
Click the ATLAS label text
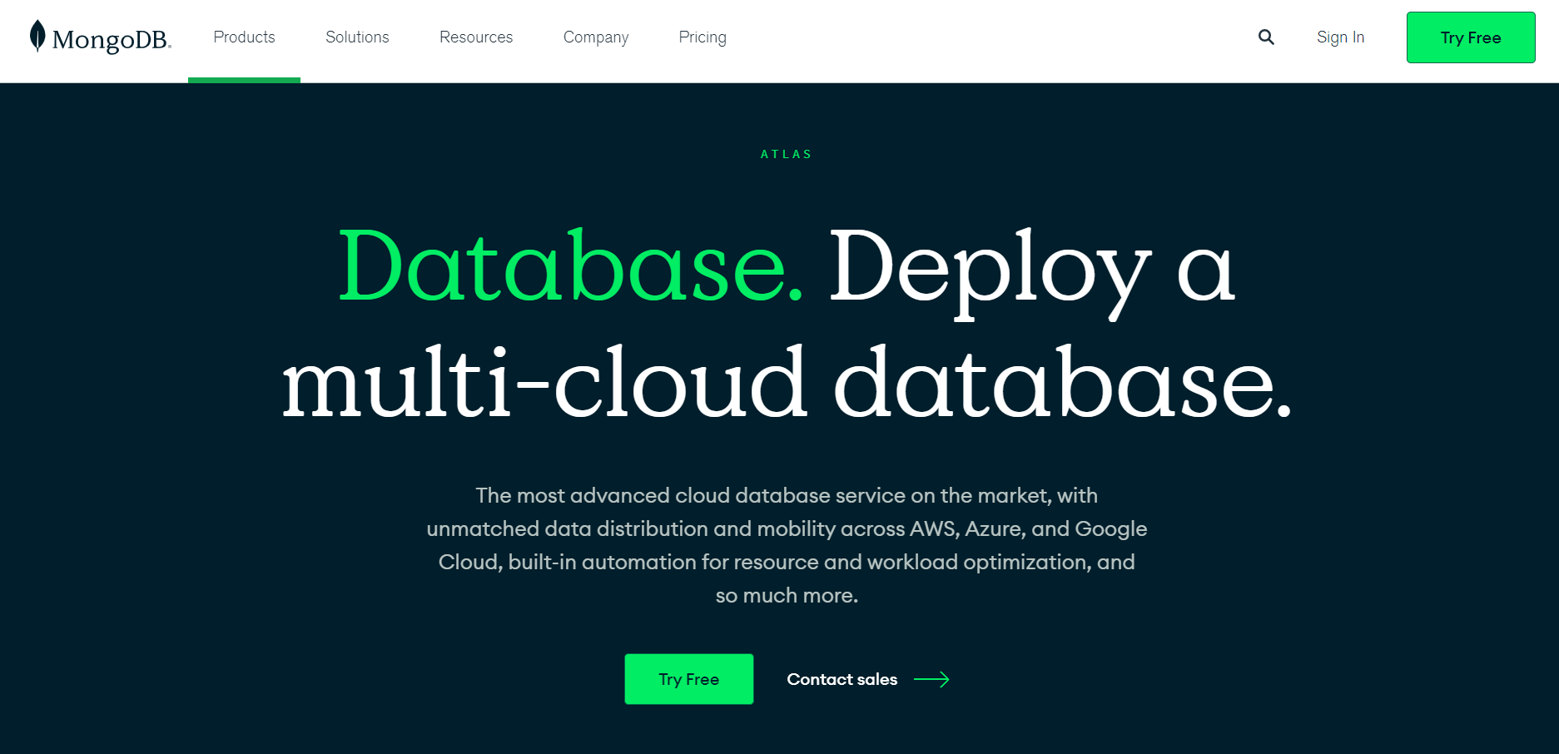(787, 154)
